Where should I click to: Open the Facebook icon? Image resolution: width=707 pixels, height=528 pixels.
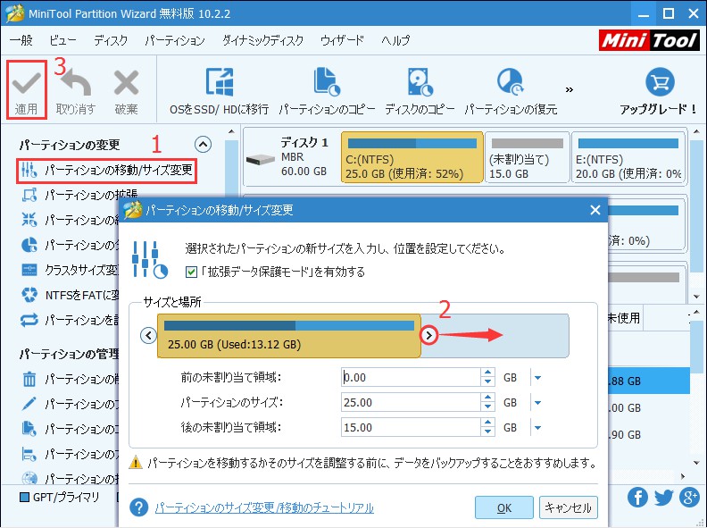[637, 498]
